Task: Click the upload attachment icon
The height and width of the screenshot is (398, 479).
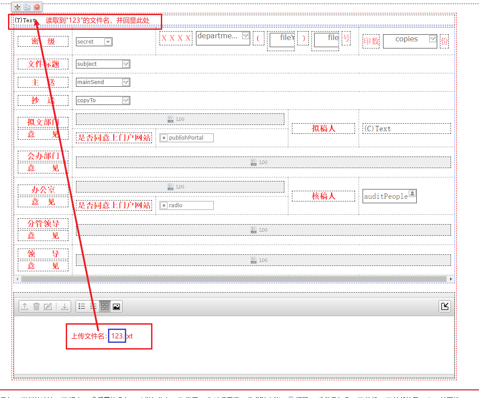Action: (25, 306)
